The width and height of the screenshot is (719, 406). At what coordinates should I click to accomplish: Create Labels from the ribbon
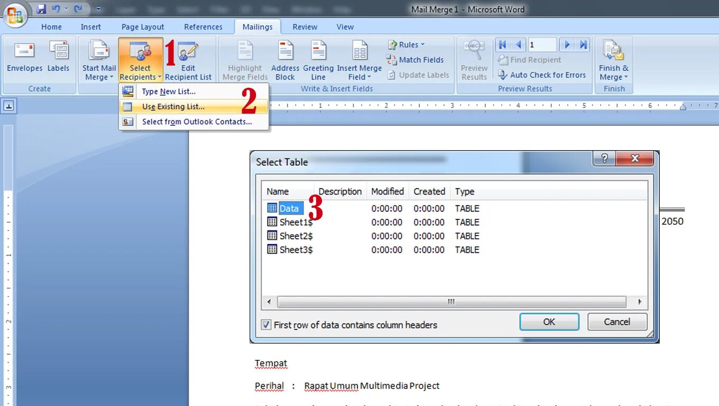(x=58, y=58)
